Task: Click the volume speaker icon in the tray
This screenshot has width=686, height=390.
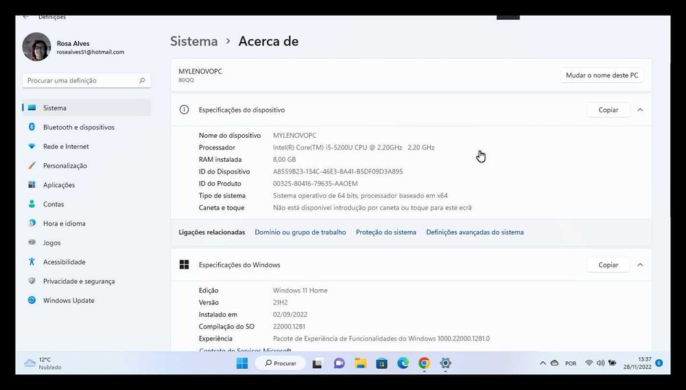Action: click(x=600, y=363)
